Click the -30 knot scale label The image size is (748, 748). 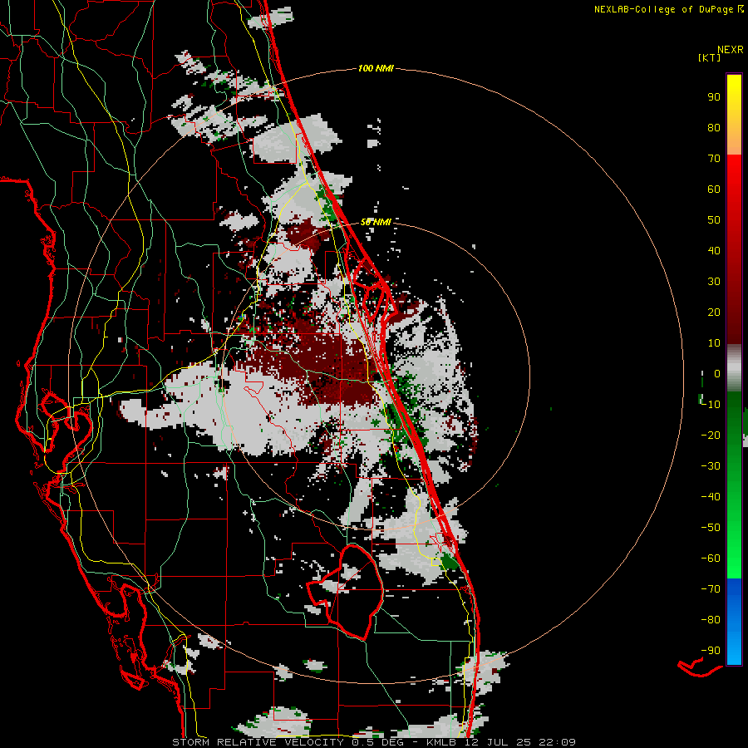(711, 466)
